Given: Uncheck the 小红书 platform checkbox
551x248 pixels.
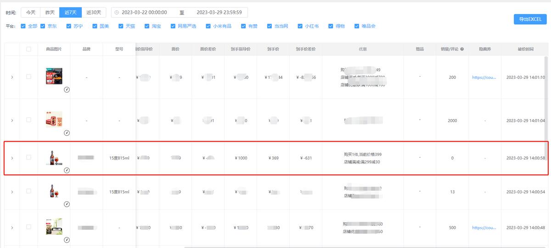Looking at the screenshot, I should coord(300,26).
